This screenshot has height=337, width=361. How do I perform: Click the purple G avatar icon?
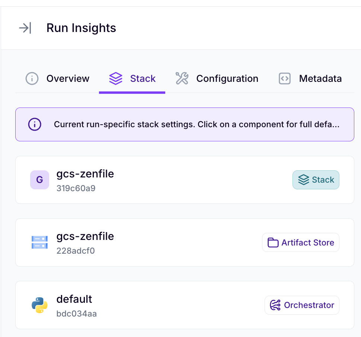click(x=39, y=180)
